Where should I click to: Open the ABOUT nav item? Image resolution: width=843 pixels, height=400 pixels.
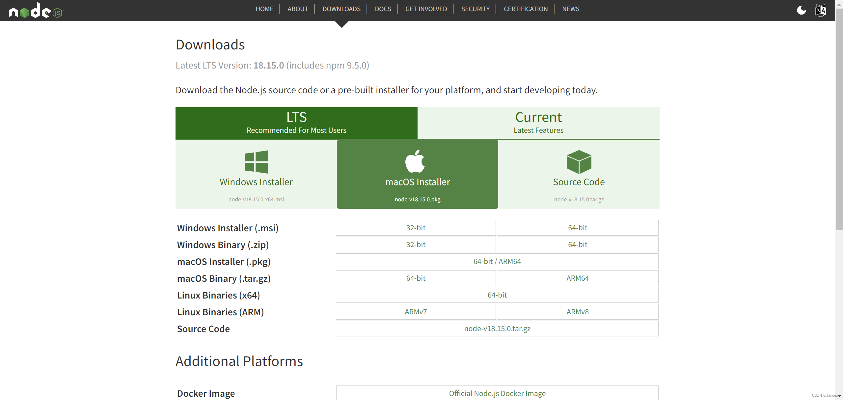298,9
